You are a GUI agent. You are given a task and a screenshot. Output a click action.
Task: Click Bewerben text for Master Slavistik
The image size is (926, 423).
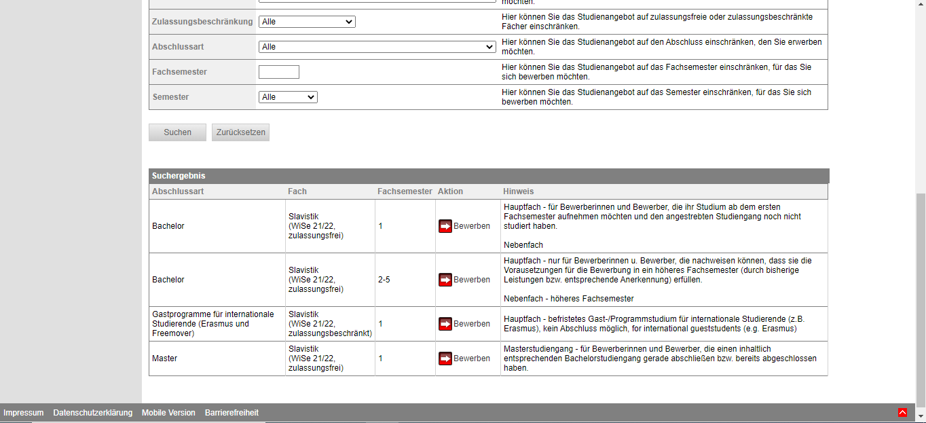472,358
